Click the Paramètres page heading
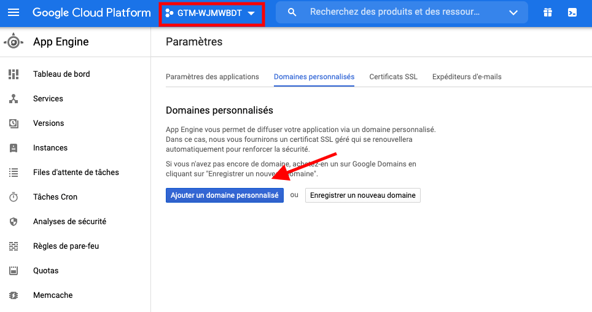 click(194, 42)
